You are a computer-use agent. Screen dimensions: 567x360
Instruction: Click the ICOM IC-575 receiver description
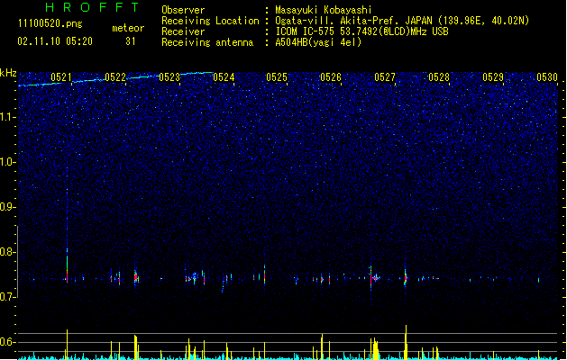pyautogui.click(x=362, y=31)
